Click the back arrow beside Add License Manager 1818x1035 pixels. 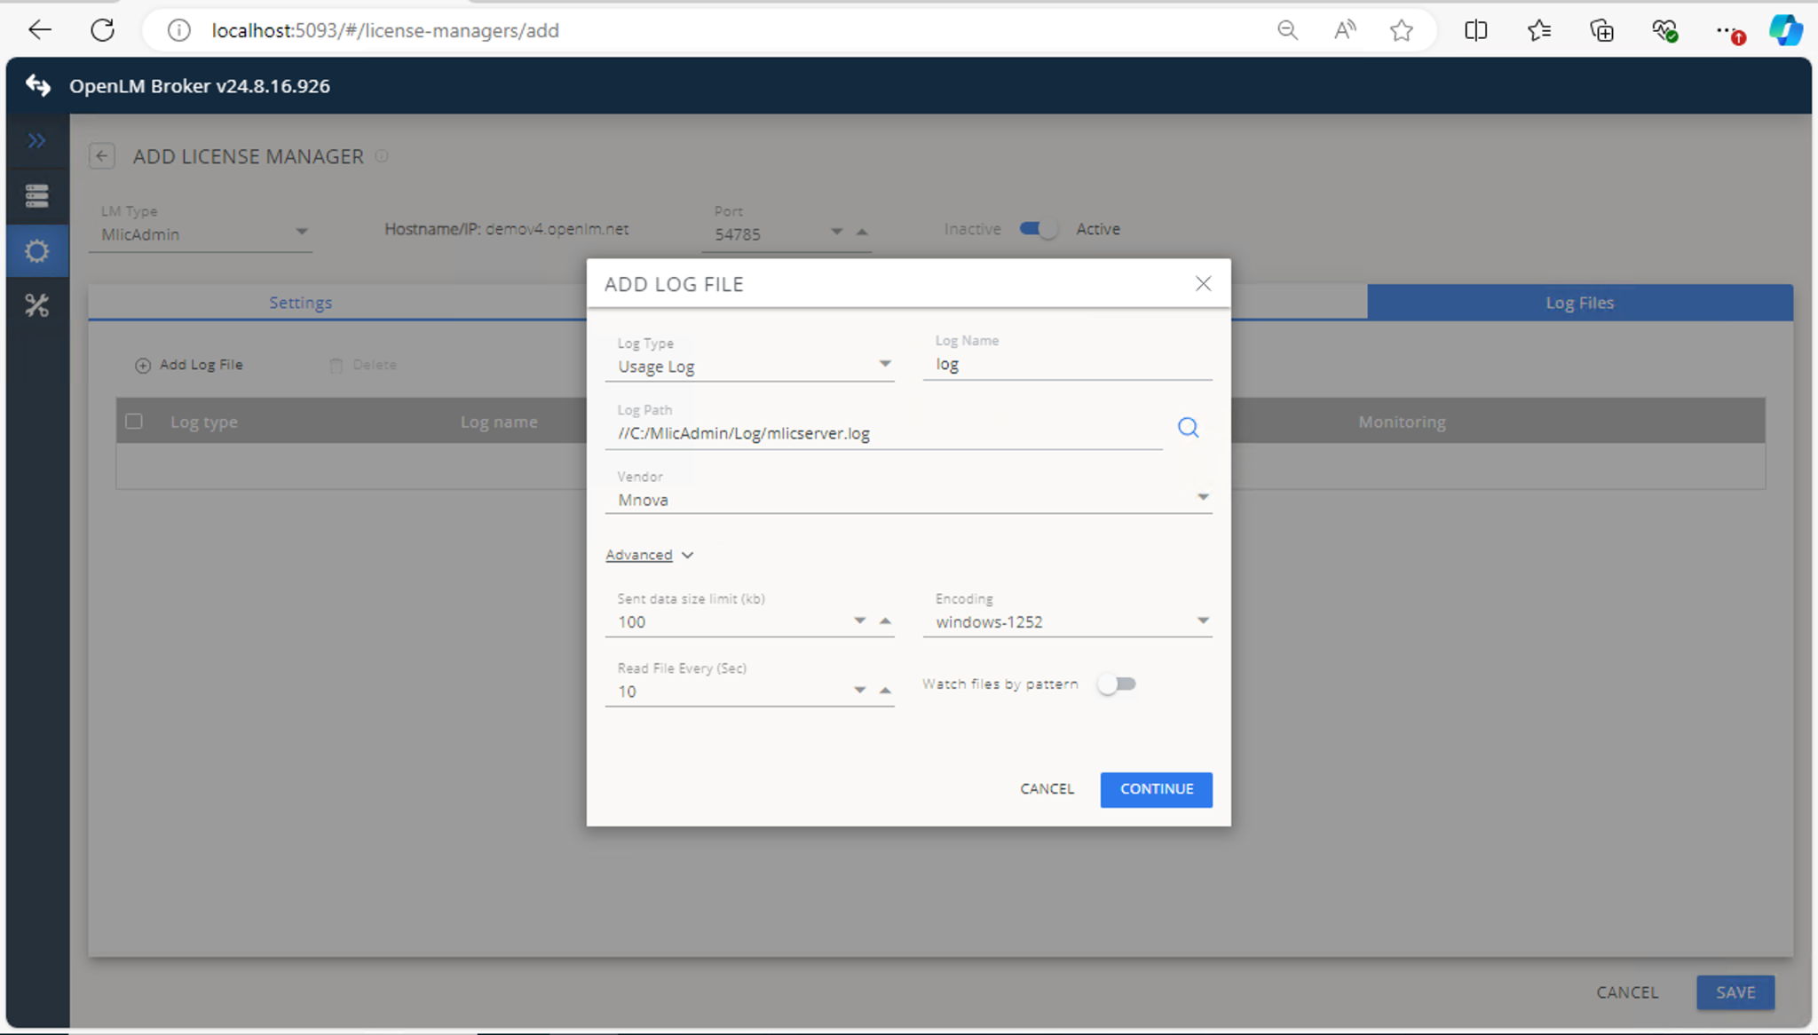[102, 156]
